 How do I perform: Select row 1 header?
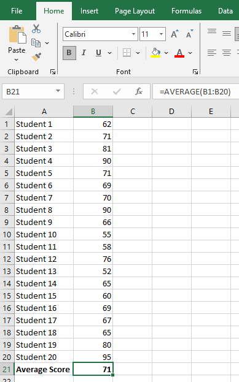(x=7, y=124)
